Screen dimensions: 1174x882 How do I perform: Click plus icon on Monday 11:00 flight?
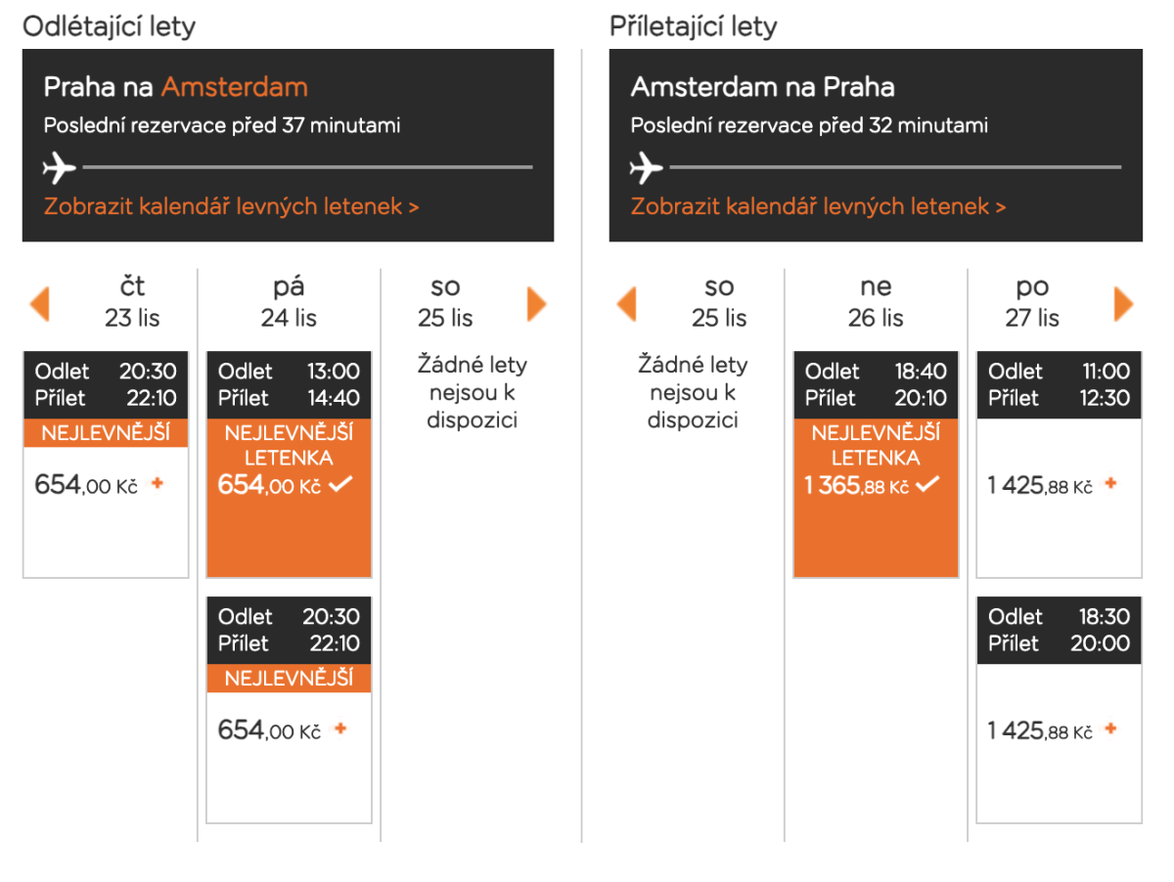tap(1110, 483)
